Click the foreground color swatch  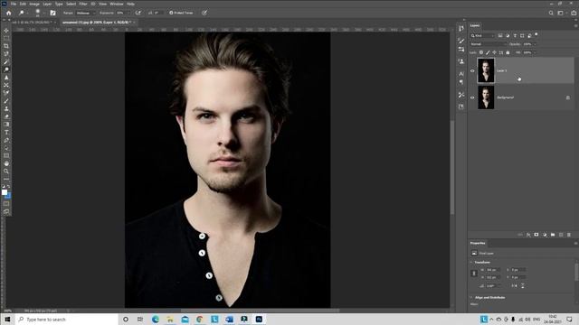click(x=5, y=192)
